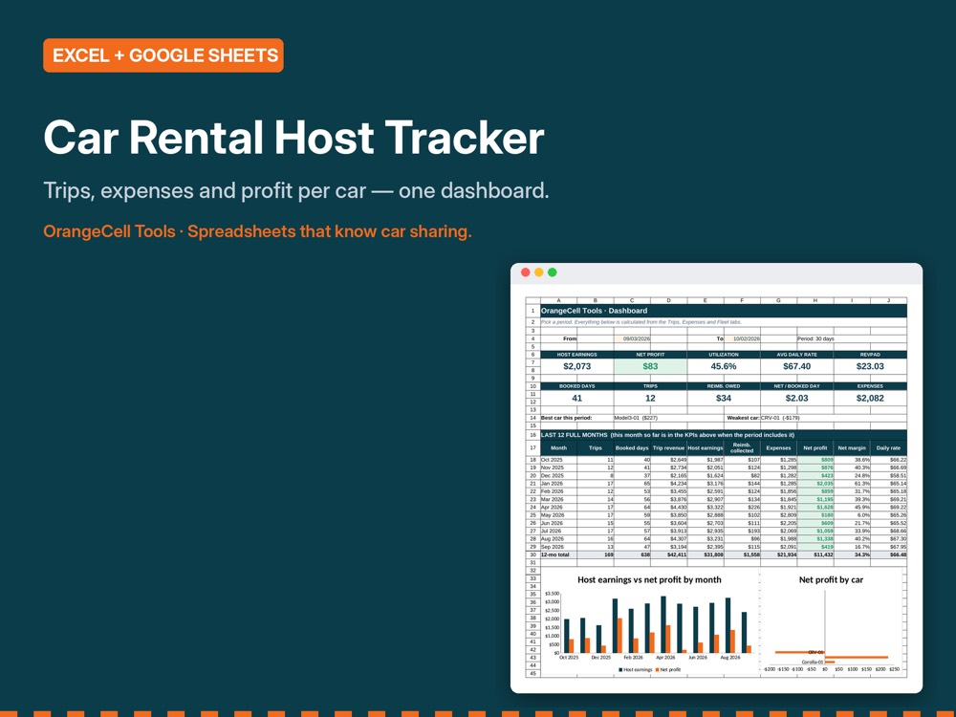This screenshot has width=956, height=717.
Task: Click the Net profit by car chart title
Action: point(831,580)
